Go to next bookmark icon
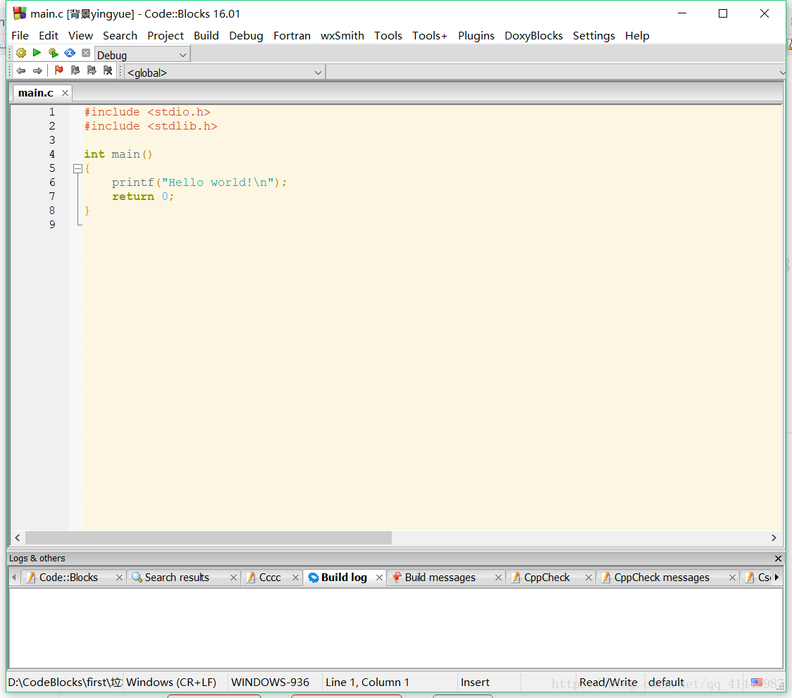Image resolution: width=792 pixels, height=698 pixels. [92, 70]
